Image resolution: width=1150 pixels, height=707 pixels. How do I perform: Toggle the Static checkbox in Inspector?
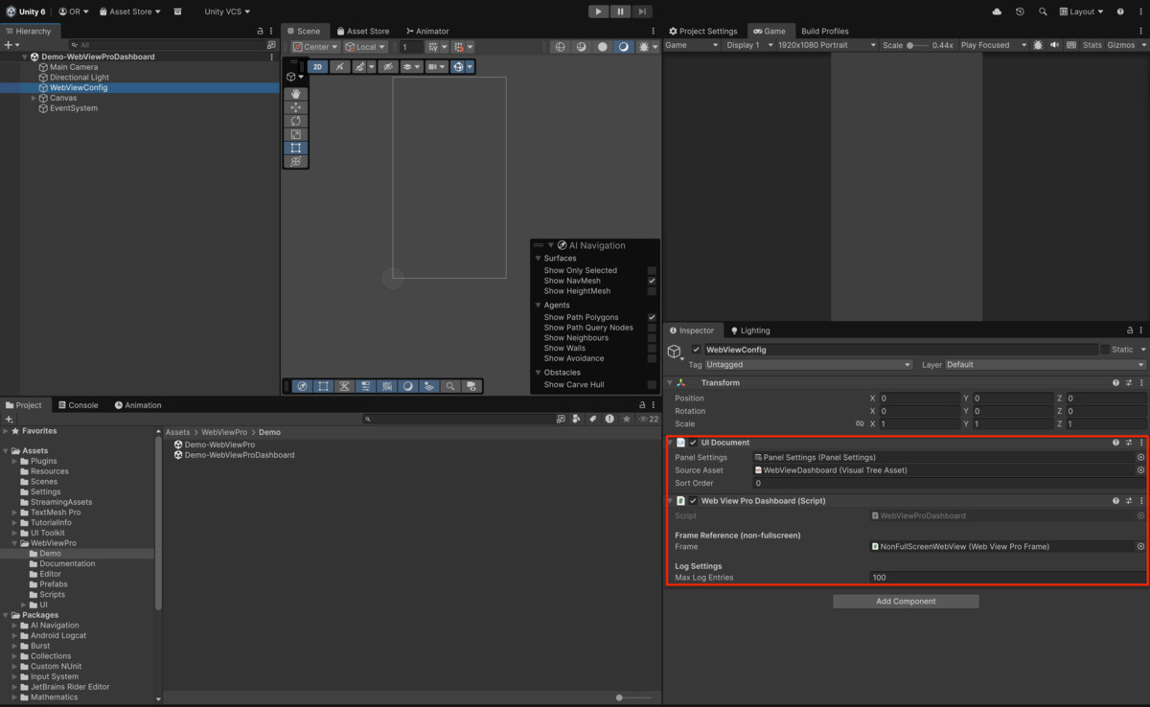1105,350
